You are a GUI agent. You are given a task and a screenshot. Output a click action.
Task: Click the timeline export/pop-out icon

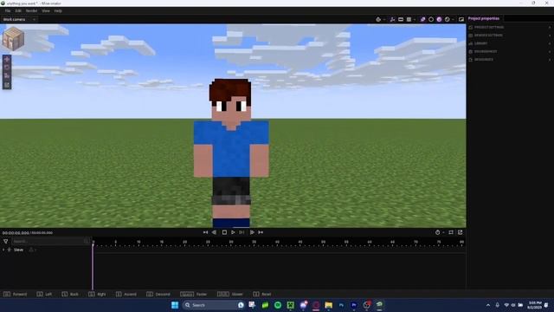click(x=460, y=232)
